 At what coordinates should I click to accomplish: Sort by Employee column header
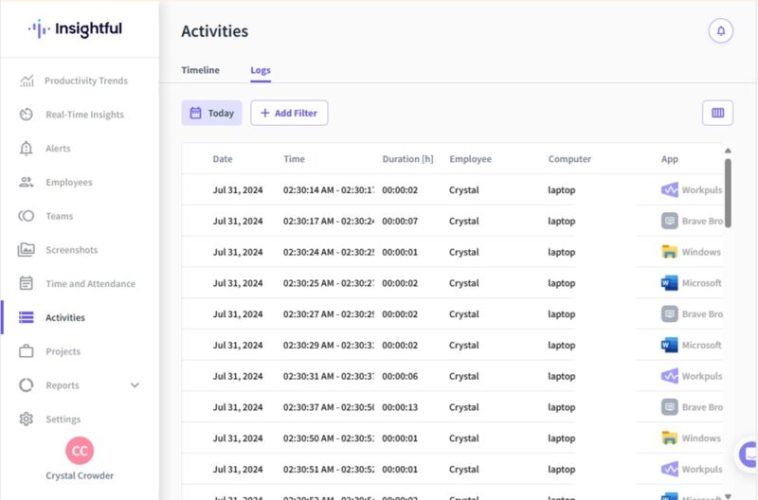click(x=470, y=159)
